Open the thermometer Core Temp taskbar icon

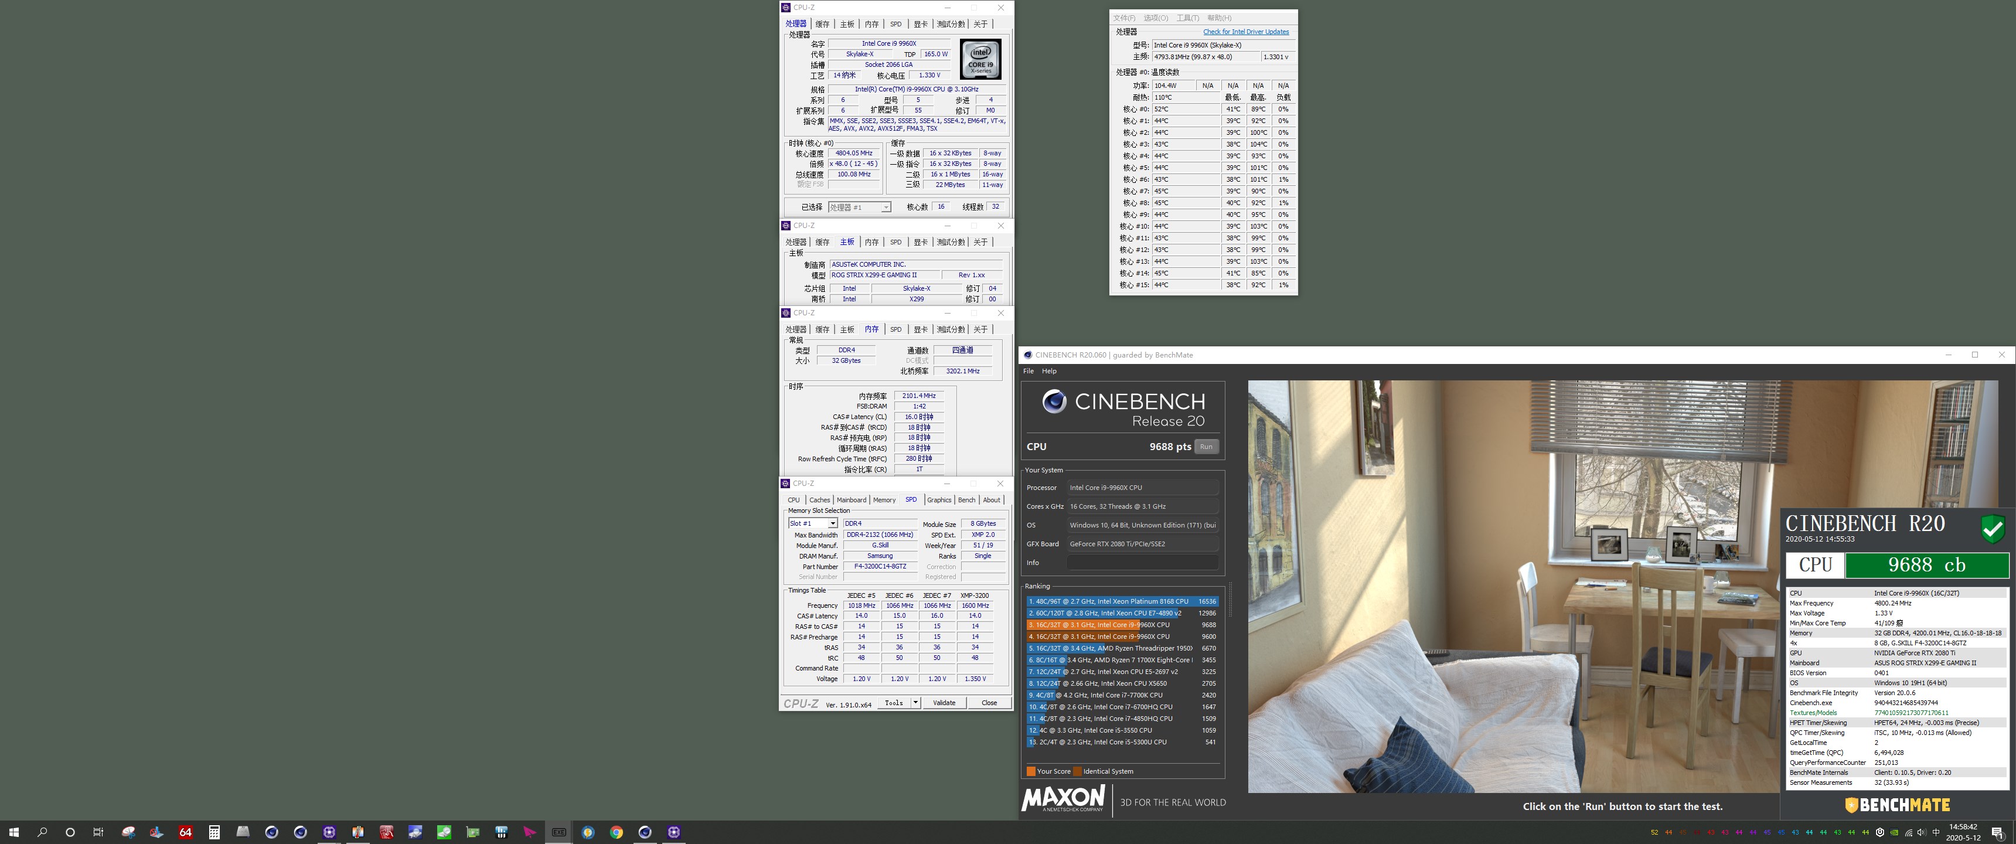[357, 832]
